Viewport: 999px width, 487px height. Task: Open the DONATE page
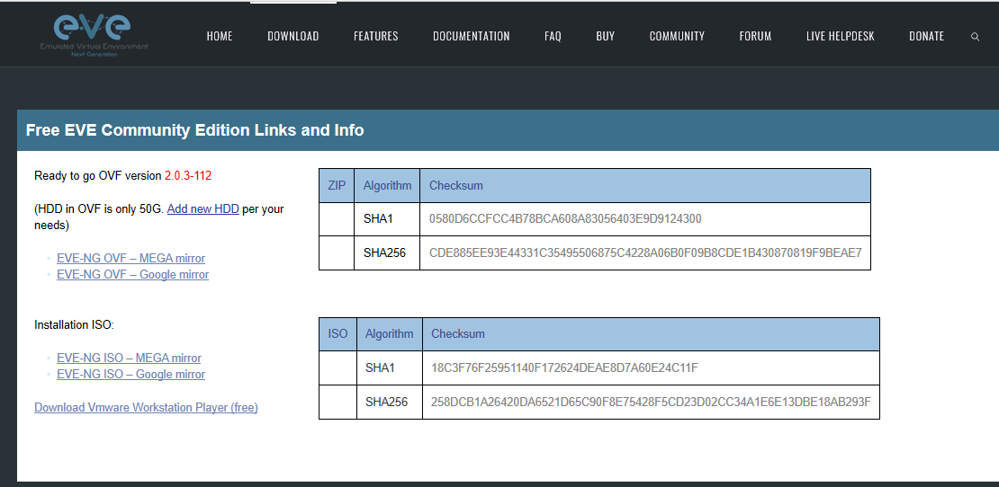click(927, 36)
